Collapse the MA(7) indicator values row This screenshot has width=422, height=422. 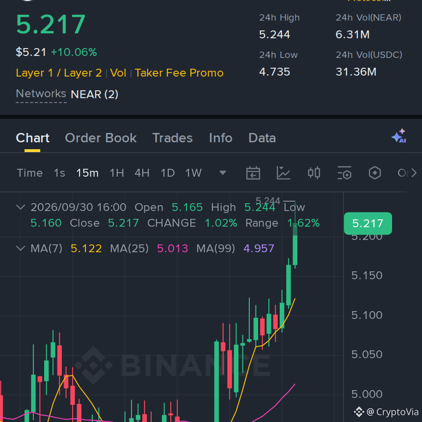pyautogui.click(x=20, y=248)
